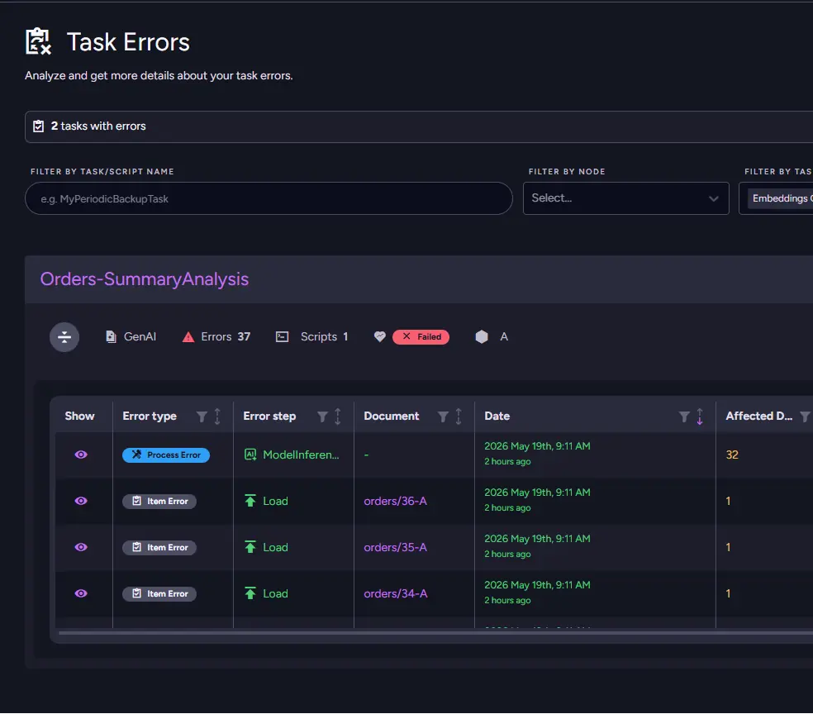Sort by the Error step column

(x=338, y=416)
